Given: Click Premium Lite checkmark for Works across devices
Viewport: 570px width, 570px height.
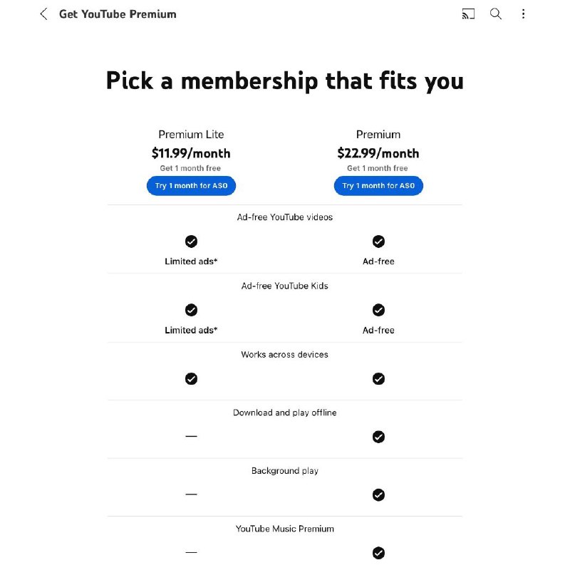Looking at the screenshot, I should tap(191, 379).
